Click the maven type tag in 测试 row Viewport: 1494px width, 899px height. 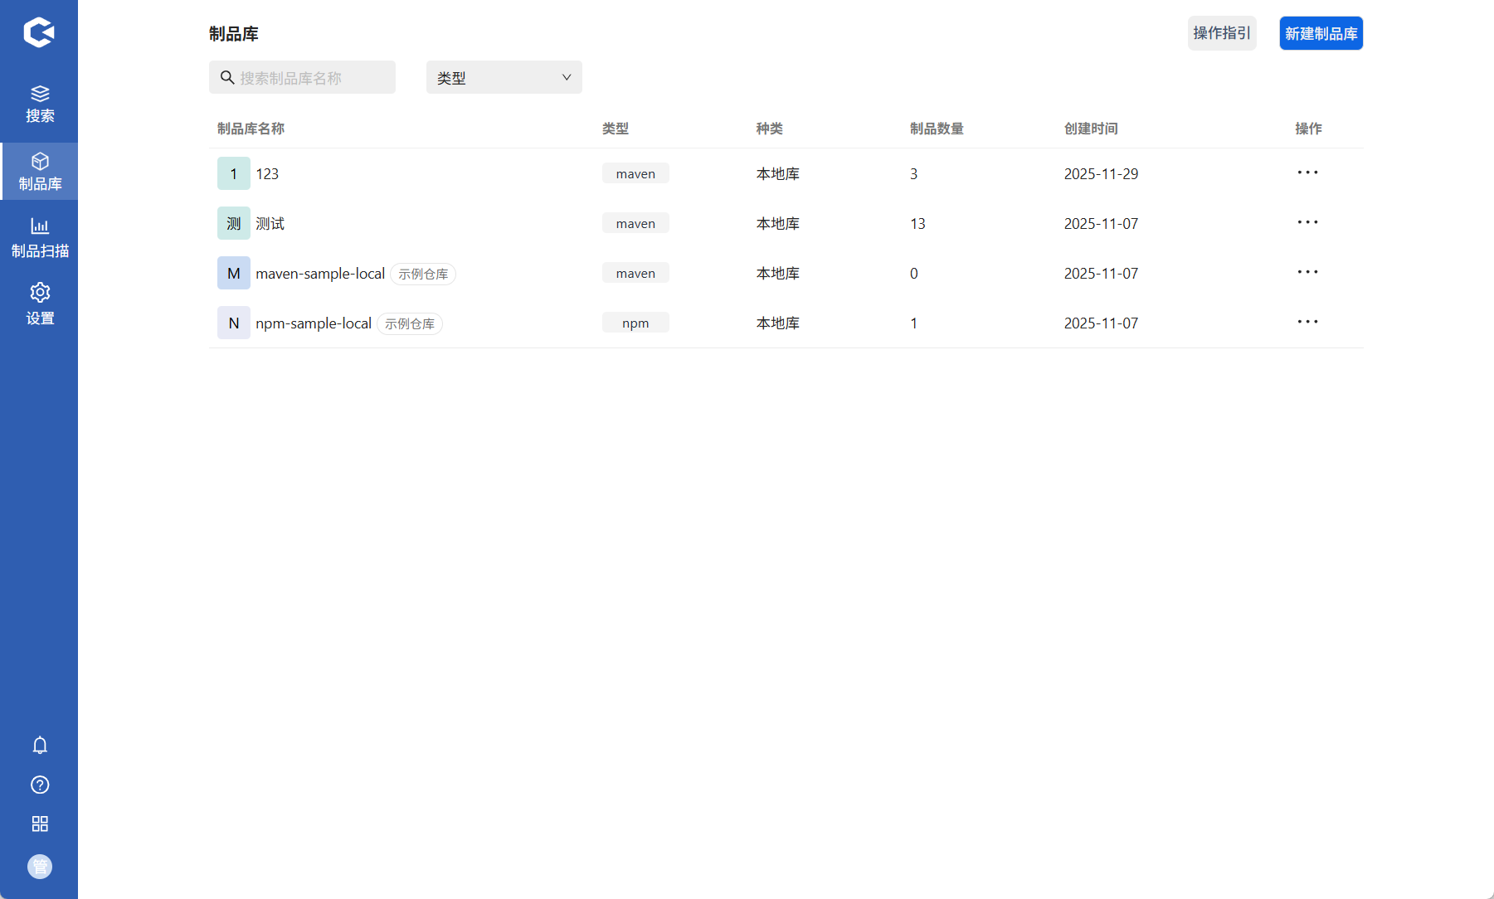click(635, 223)
